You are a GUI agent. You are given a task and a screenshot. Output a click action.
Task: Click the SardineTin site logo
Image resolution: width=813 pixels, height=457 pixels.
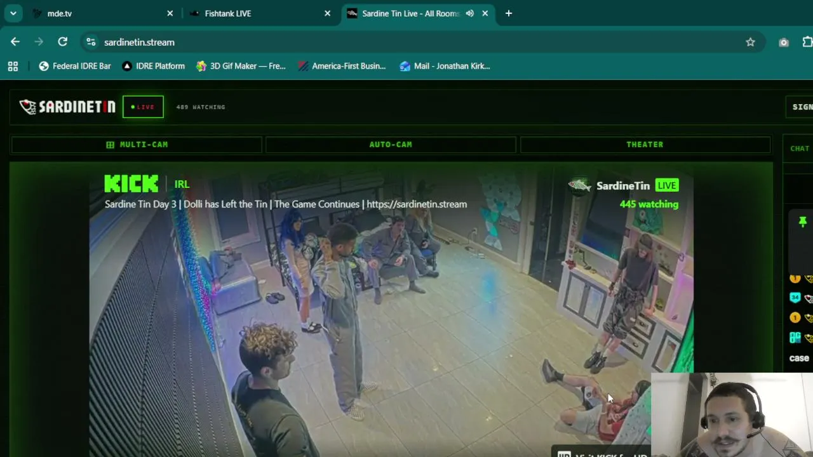[x=67, y=107]
